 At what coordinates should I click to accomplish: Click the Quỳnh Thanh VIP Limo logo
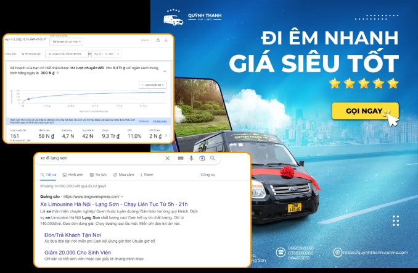tap(192, 17)
